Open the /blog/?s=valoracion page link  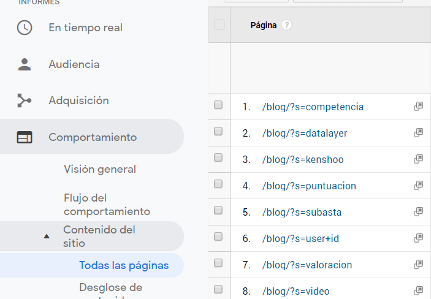[307, 265]
